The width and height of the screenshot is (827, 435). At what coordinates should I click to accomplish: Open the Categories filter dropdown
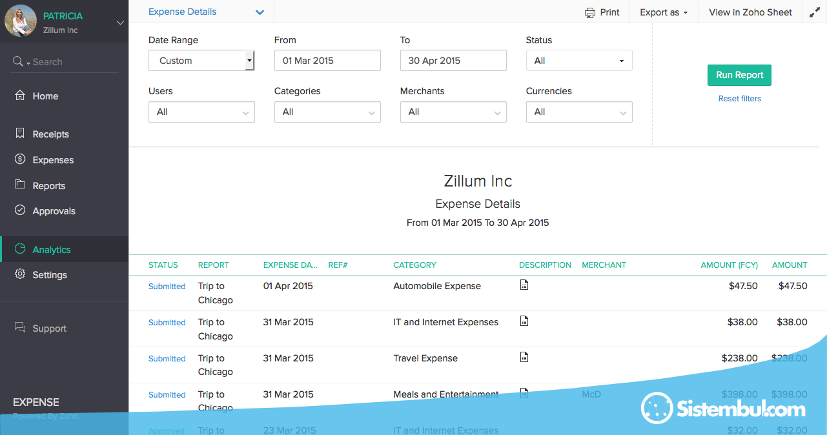click(327, 112)
